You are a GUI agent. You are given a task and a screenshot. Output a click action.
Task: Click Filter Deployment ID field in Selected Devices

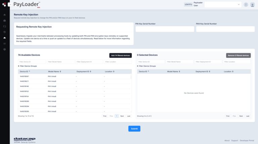208,62
